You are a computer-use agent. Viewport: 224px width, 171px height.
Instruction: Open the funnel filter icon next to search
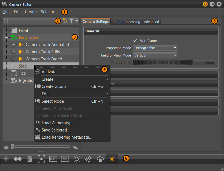[x=72, y=21]
